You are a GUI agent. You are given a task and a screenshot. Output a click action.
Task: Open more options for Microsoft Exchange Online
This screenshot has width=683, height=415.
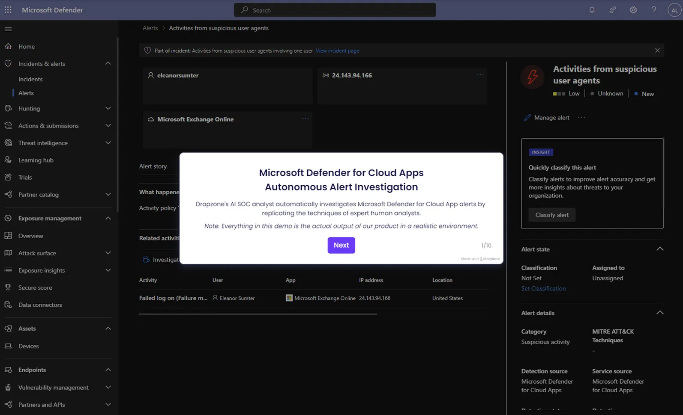pos(305,119)
